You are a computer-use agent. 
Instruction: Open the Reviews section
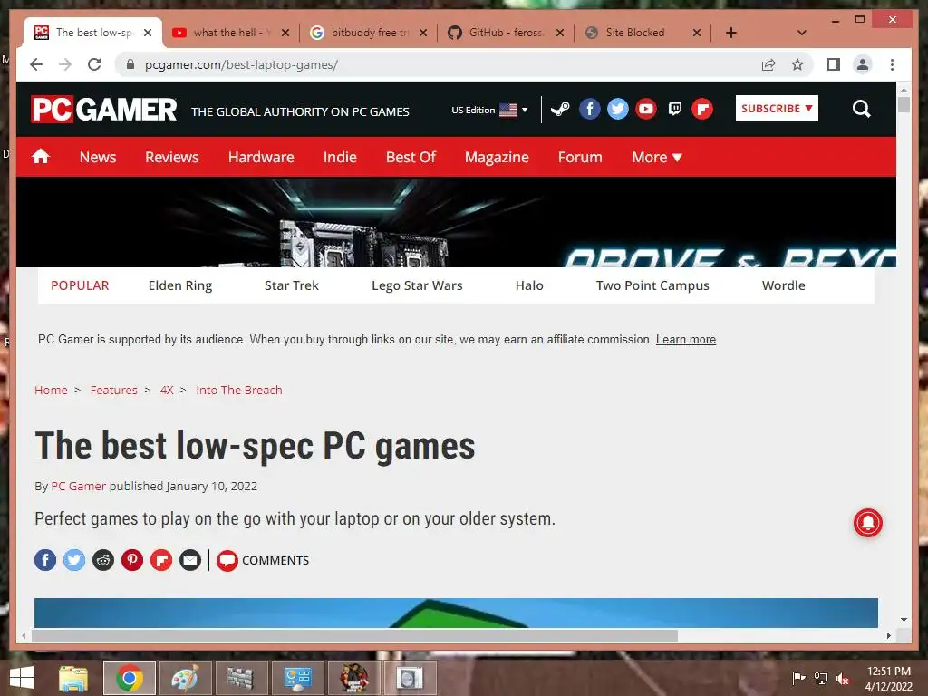tap(172, 157)
